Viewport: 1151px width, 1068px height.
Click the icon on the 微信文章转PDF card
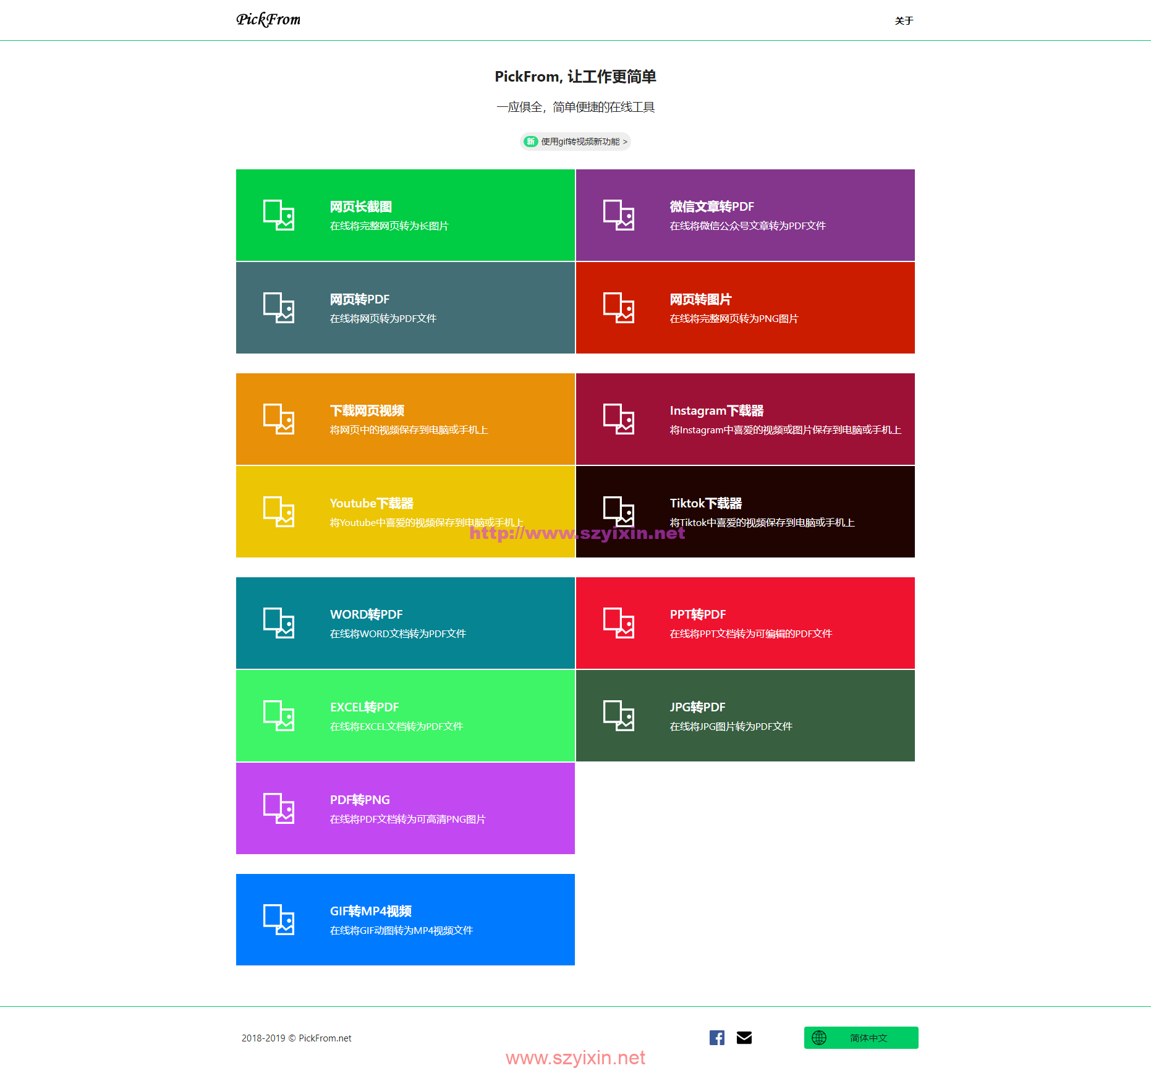click(619, 215)
